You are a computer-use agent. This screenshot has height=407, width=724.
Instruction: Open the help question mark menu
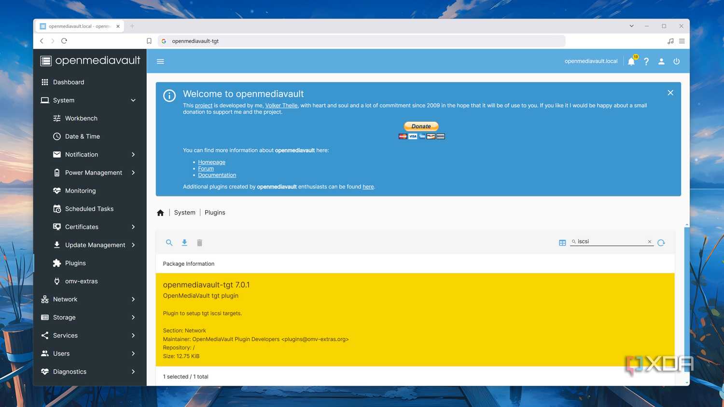(x=646, y=61)
